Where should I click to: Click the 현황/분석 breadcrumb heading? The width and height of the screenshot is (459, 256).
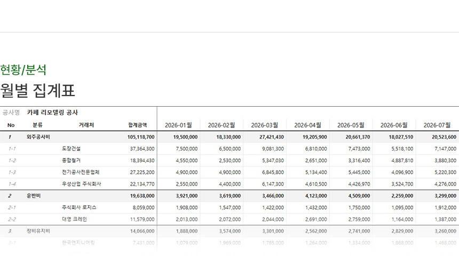click(x=23, y=69)
